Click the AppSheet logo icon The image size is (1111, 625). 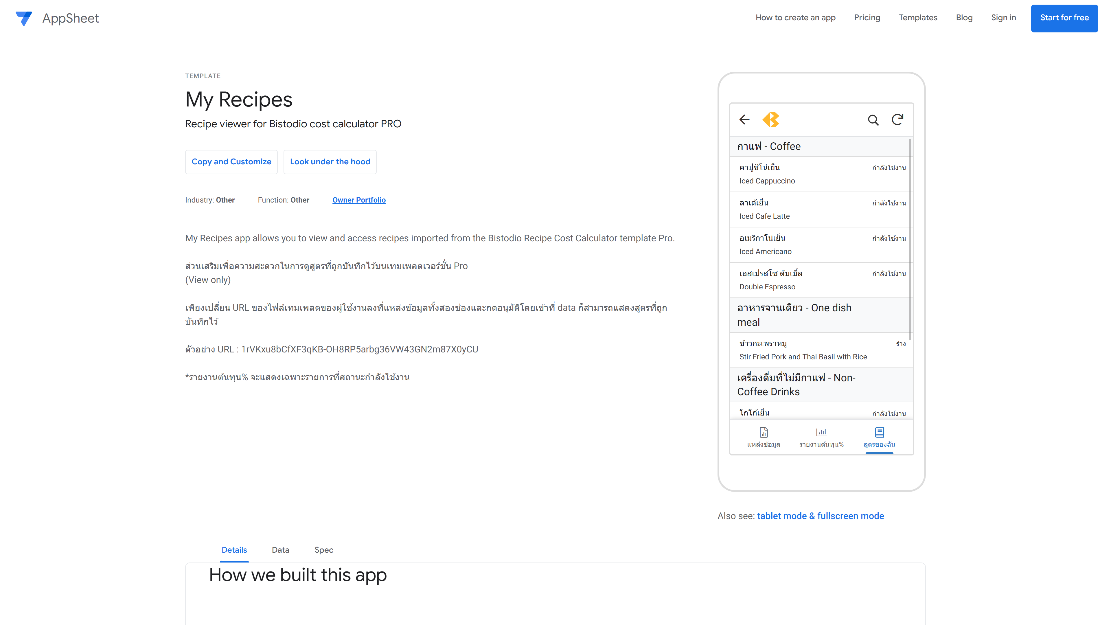tap(24, 18)
